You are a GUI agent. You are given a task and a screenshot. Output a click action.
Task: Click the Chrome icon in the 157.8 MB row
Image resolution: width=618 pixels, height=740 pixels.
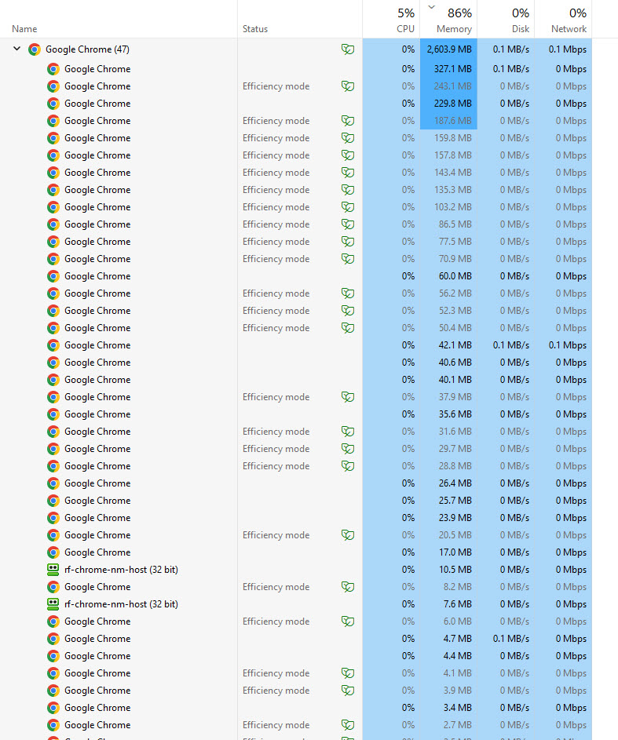tap(53, 155)
